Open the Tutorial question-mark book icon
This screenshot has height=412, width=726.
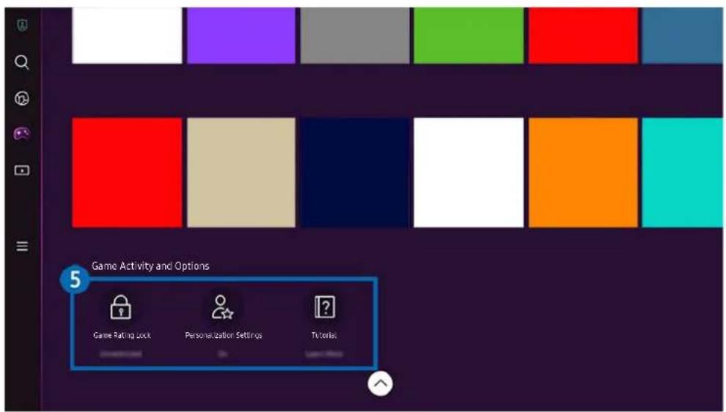click(x=325, y=307)
